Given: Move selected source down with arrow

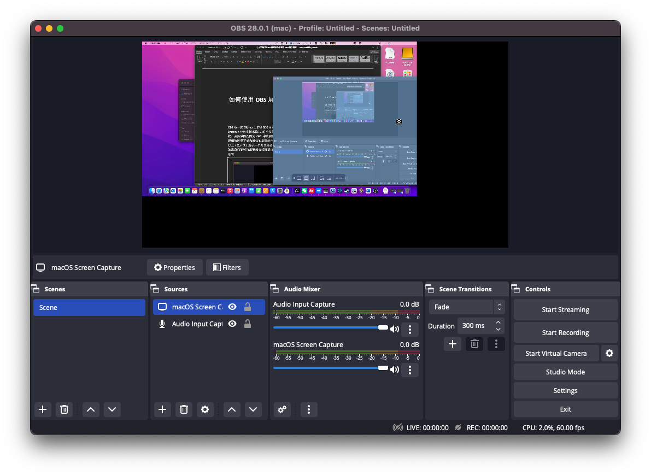Looking at the screenshot, I should (x=253, y=409).
